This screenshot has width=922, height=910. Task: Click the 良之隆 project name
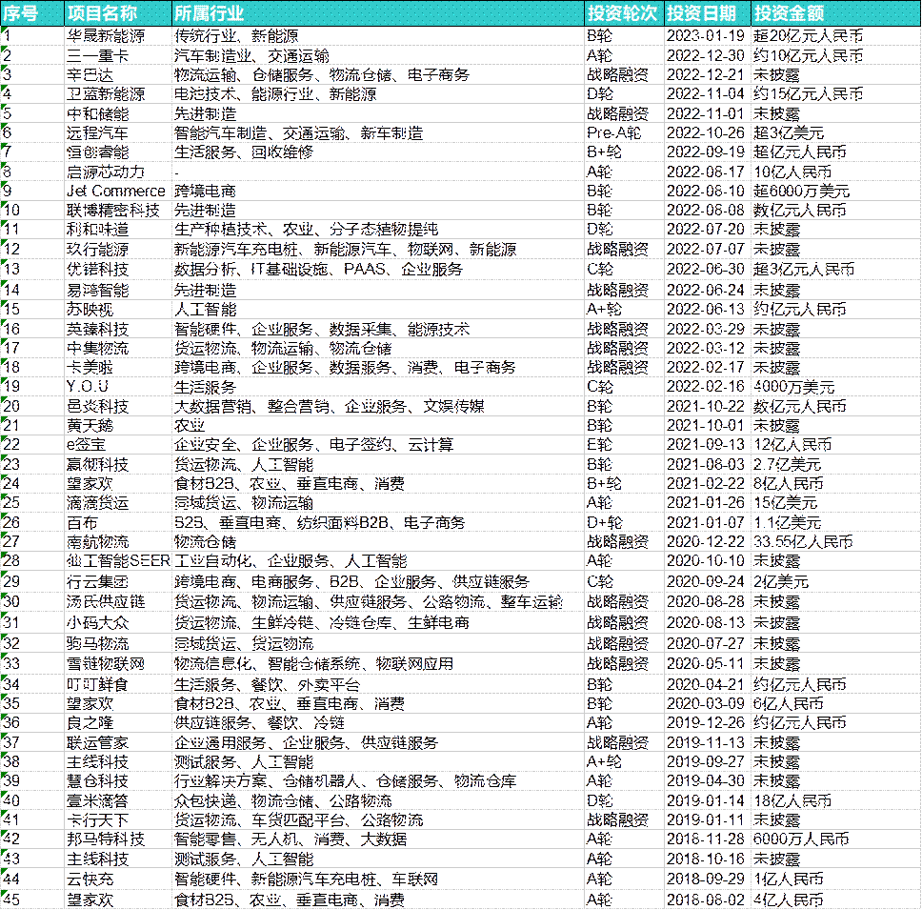point(90,723)
